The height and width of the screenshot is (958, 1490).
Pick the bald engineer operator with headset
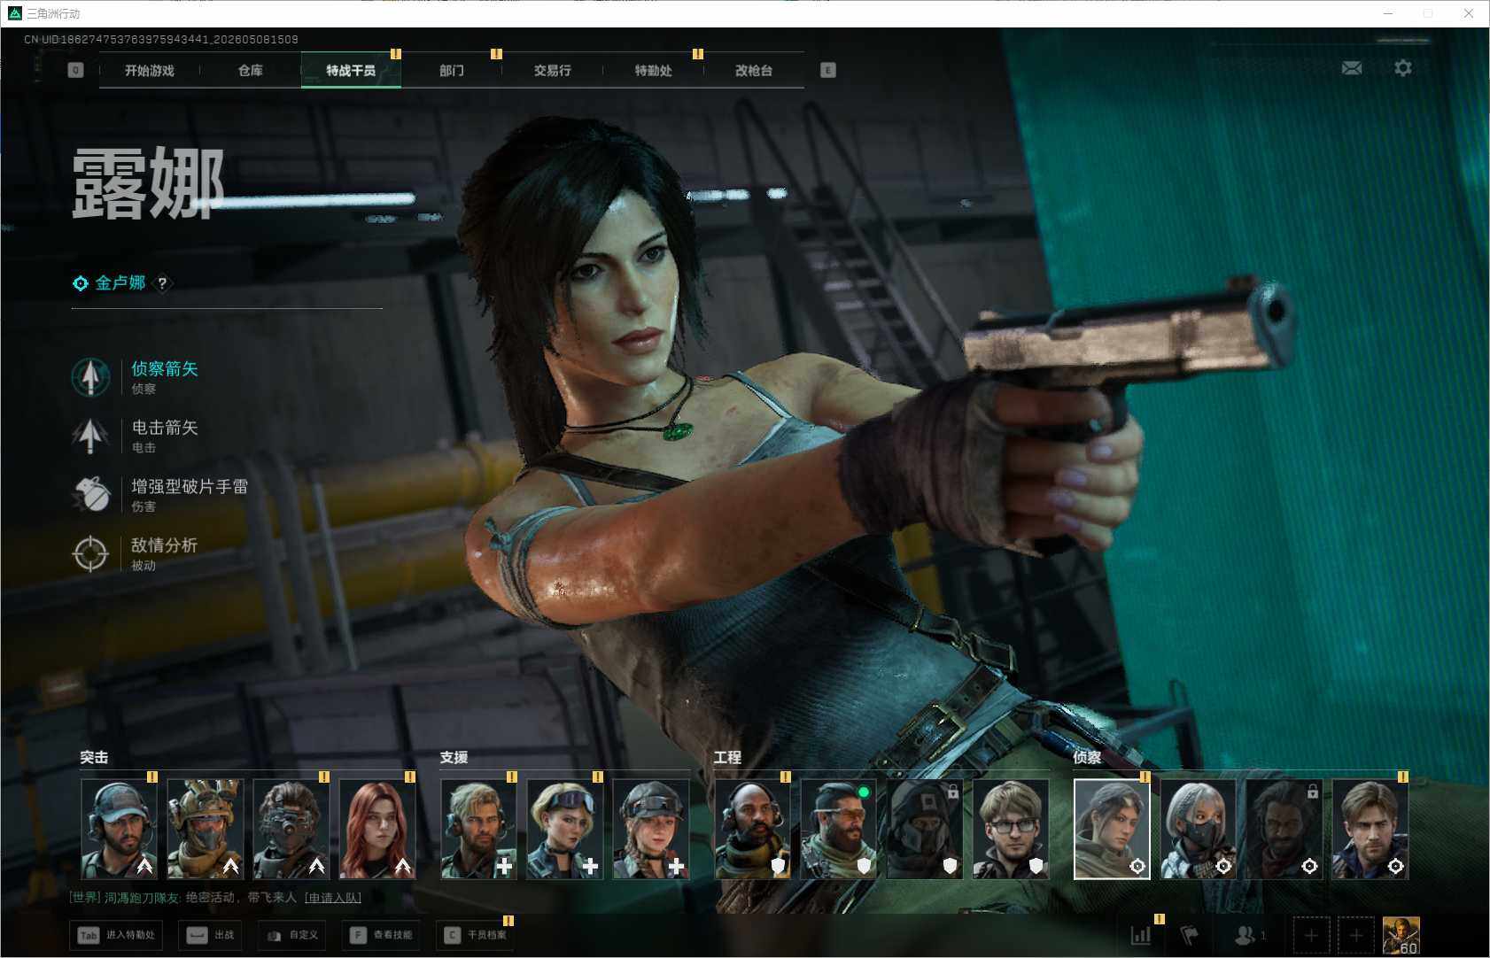pyautogui.click(x=753, y=829)
